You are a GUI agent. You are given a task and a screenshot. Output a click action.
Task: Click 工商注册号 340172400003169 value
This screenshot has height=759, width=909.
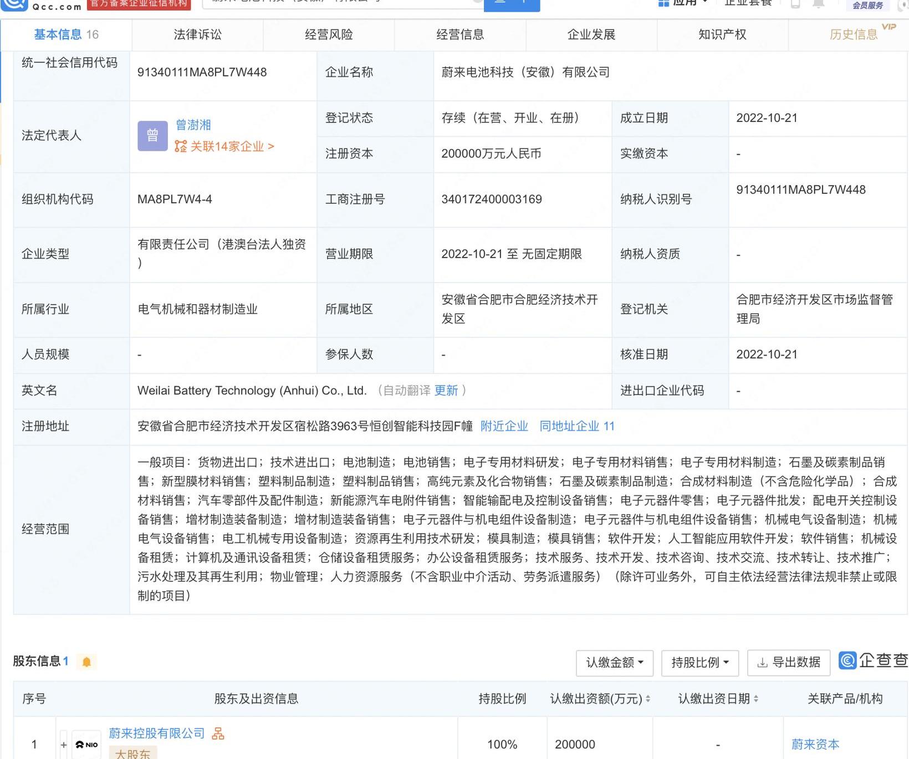(x=492, y=199)
